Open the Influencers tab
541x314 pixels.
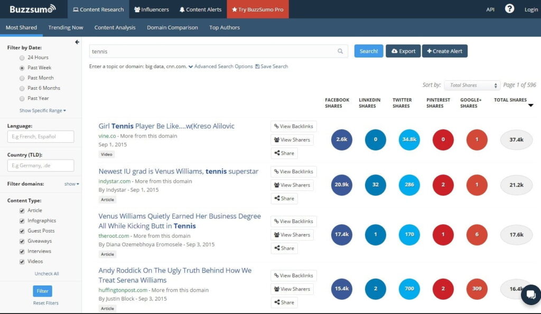(x=152, y=10)
